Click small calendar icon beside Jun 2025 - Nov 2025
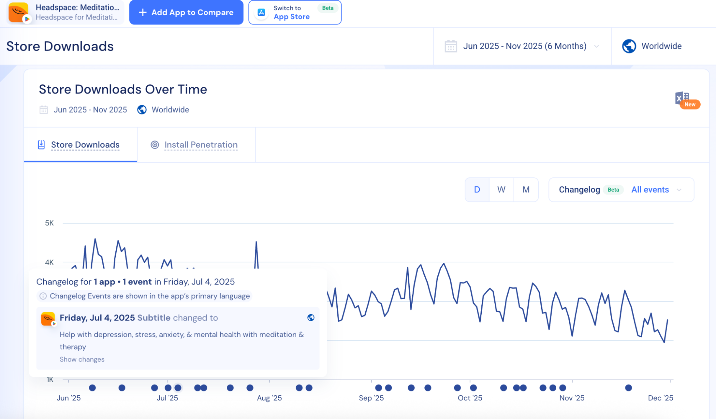 [x=44, y=110]
